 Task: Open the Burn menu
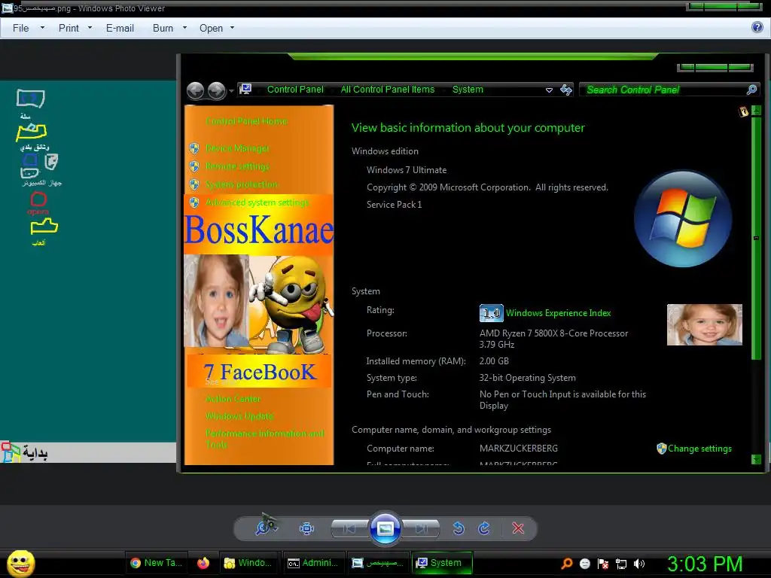coord(163,28)
